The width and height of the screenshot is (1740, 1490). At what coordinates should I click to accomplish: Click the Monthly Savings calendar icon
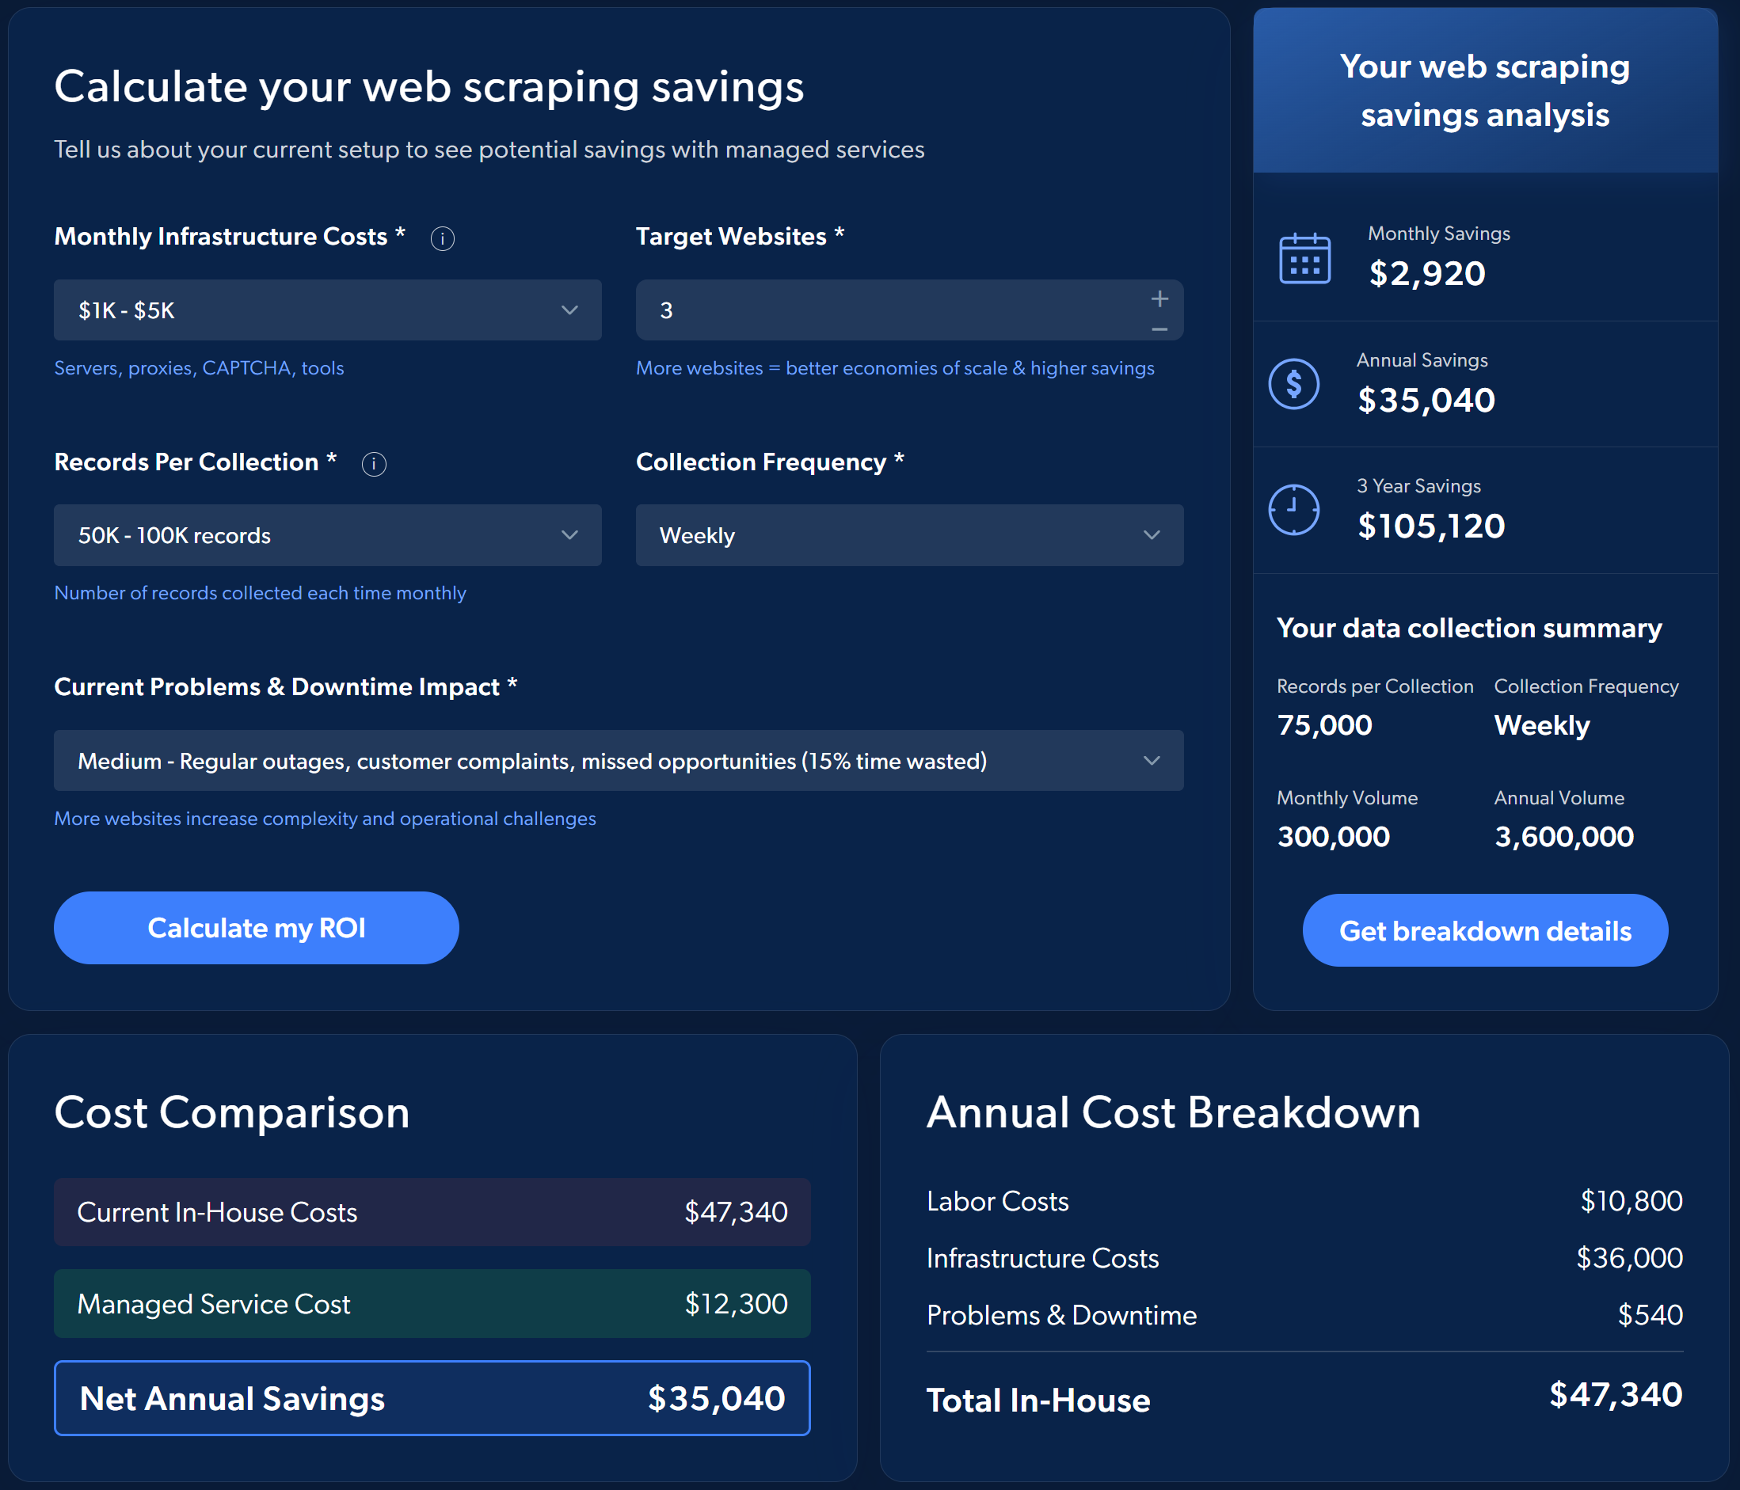pyautogui.click(x=1304, y=259)
